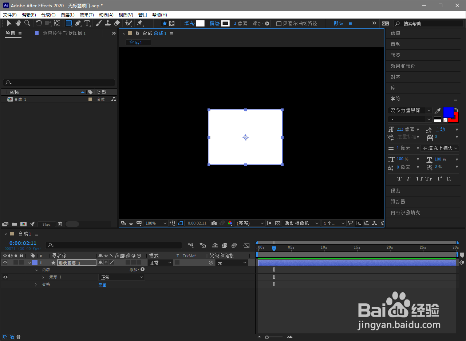This screenshot has width=466, height=341.
Task: Open the blue text fill color swatch
Action: point(448,112)
